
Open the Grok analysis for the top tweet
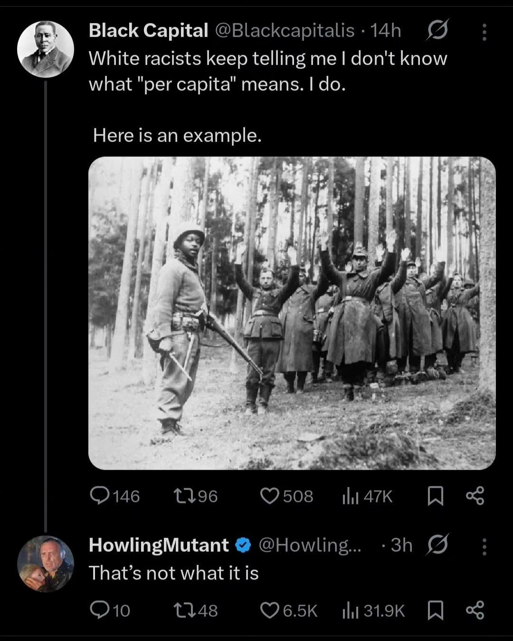438,30
